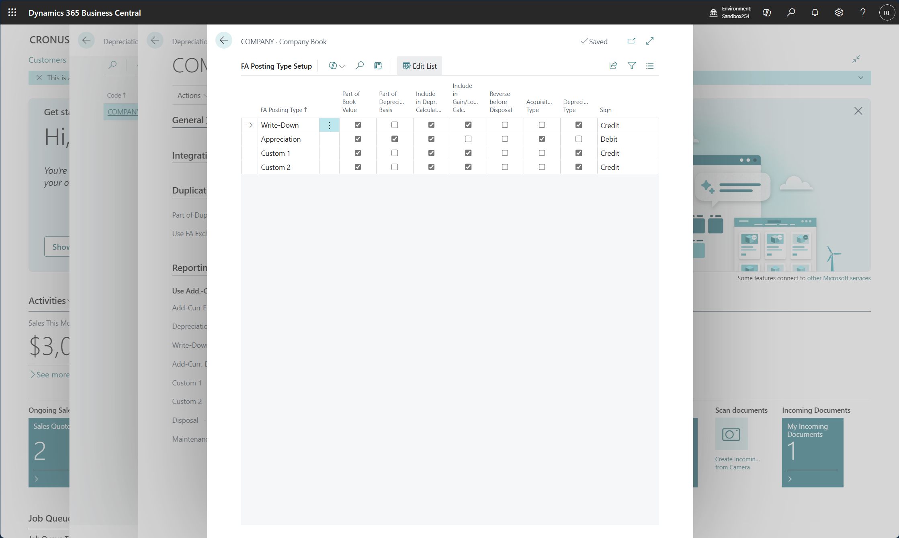
Task: Open the My Incoming Documents tile
Action: [x=813, y=452]
